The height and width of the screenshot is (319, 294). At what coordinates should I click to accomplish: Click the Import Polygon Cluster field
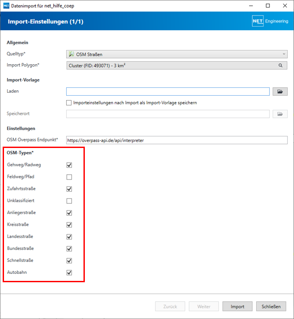click(x=177, y=66)
